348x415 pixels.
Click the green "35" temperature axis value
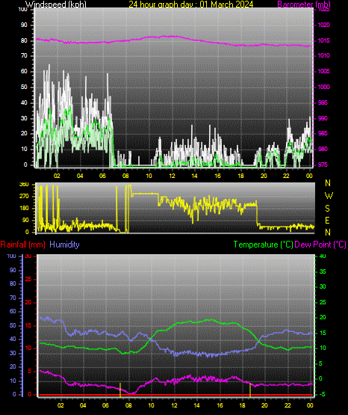(x=323, y=272)
